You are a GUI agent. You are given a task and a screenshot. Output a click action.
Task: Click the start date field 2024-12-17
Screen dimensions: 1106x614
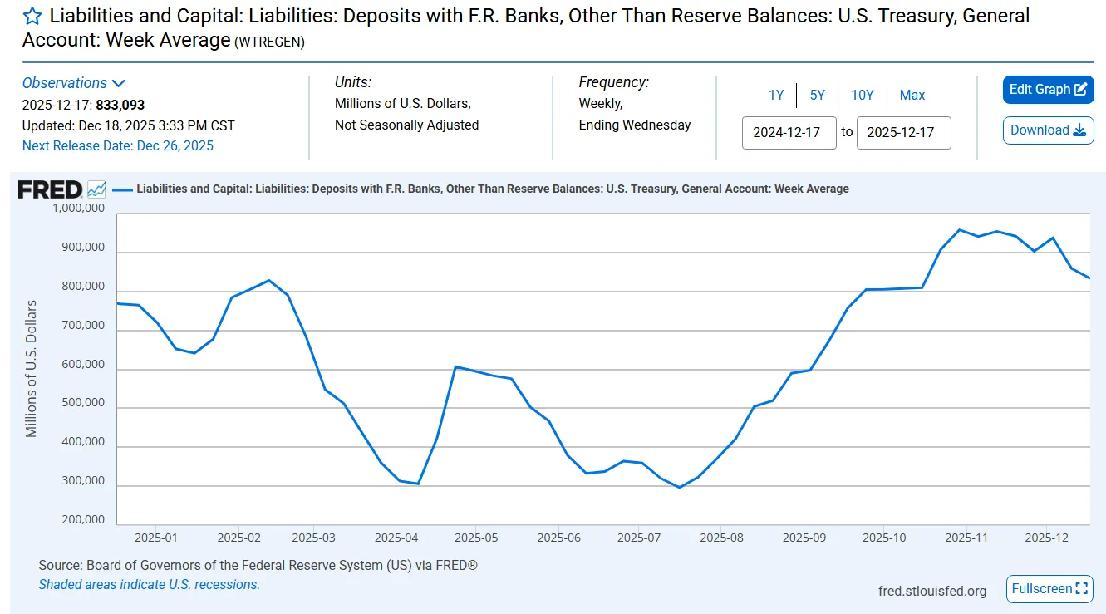tap(789, 133)
